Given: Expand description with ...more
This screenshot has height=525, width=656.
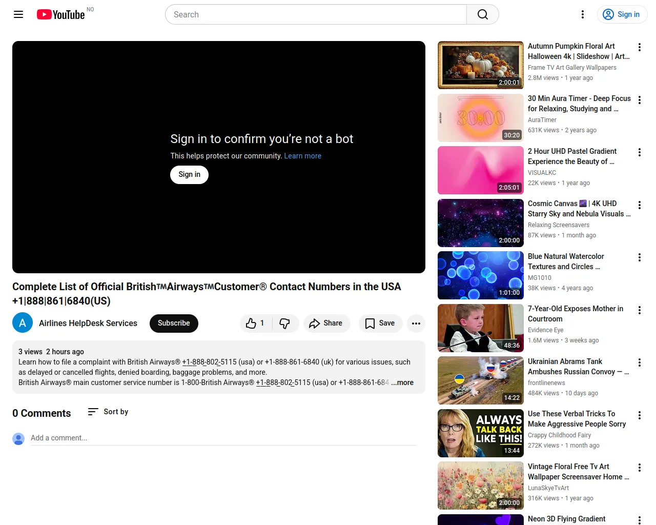Looking at the screenshot, I should coord(403,382).
